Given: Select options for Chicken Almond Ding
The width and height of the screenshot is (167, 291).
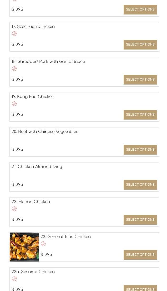Looking at the screenshot, I should (x=140, y=185).
